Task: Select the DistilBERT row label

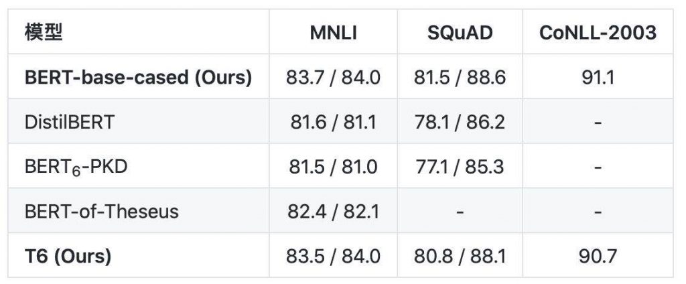Action: 69,122
